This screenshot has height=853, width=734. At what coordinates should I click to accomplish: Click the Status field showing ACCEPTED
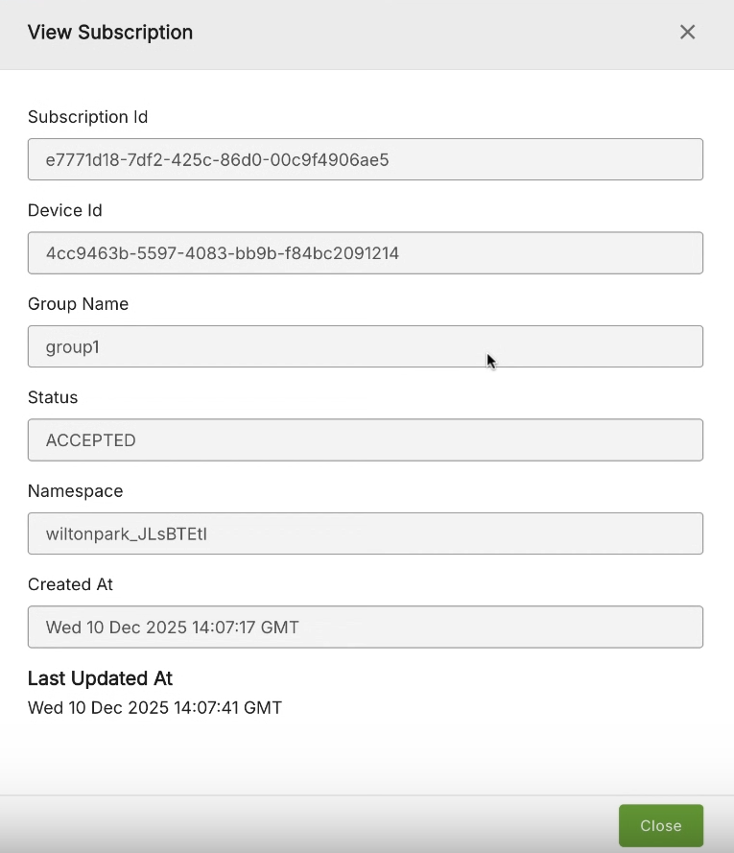[365, 440]
